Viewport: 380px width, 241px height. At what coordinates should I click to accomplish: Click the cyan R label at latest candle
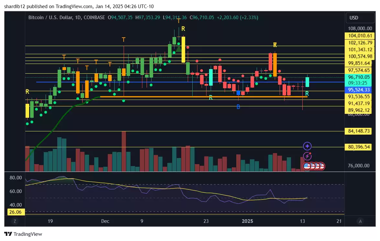(307, 93)
